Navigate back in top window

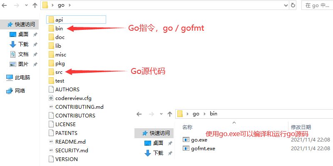click(x=4, y=5)
